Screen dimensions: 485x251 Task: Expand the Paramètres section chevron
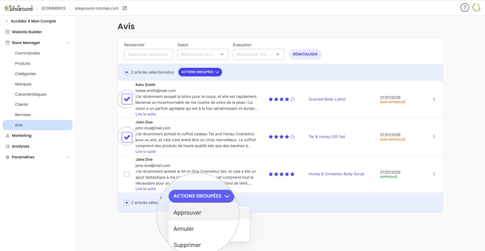(69, 157)
